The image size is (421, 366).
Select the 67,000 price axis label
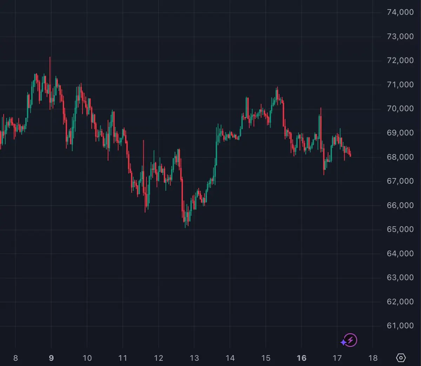point(400,181)
